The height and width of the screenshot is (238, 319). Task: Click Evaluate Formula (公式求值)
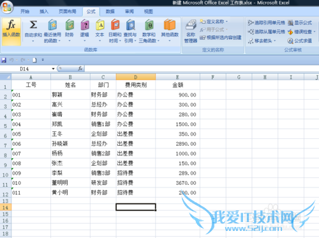300,41
